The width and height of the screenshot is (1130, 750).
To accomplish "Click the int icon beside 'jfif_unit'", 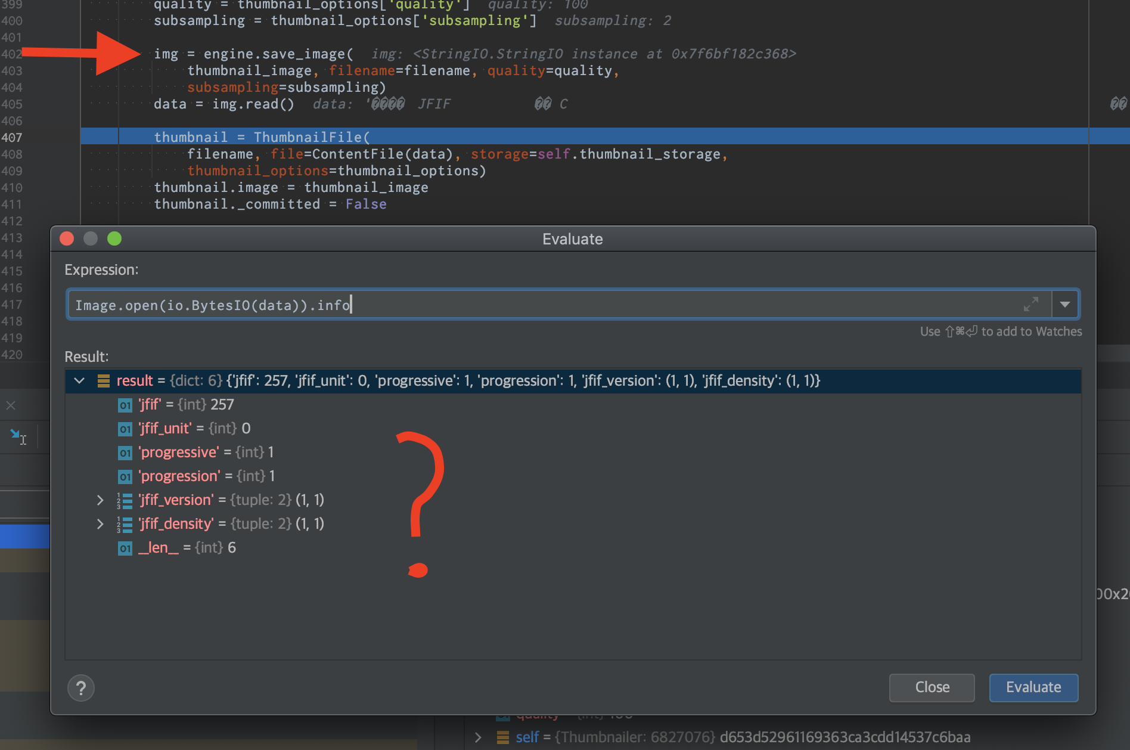I will point(125,429).
